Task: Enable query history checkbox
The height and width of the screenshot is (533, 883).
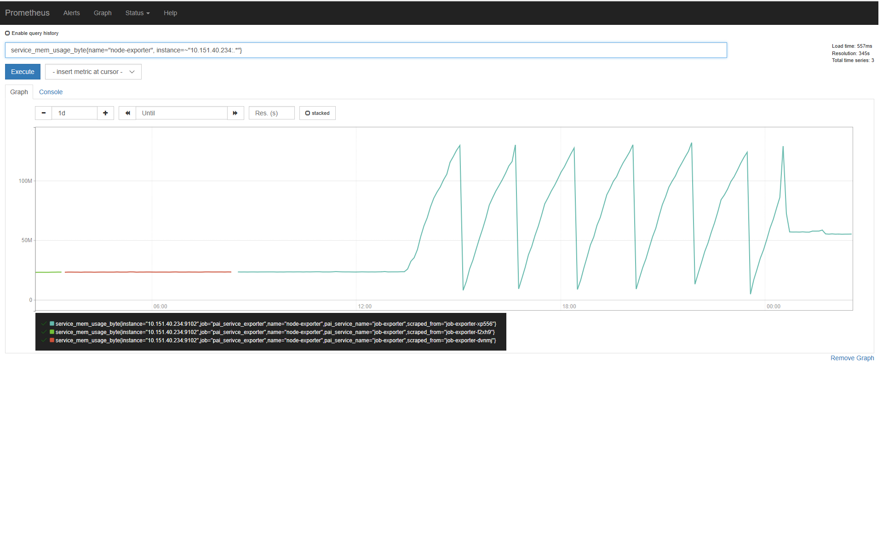Action: (x=7, y=33)
